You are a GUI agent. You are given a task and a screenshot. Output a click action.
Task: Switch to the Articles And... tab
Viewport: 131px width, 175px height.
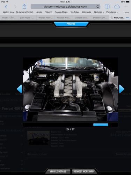click(x=64, y=18)
